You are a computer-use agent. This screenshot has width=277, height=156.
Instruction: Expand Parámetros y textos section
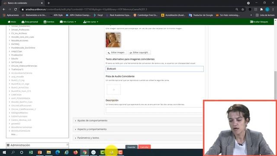[x=138, y=138]
